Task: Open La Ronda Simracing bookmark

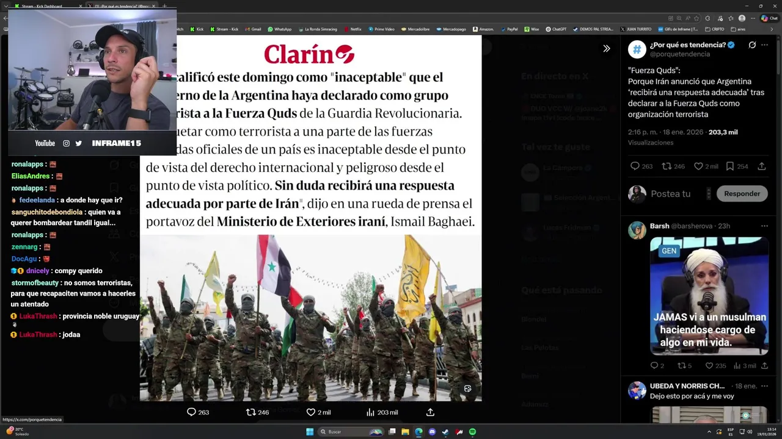Action: click(x=317, y=29)
